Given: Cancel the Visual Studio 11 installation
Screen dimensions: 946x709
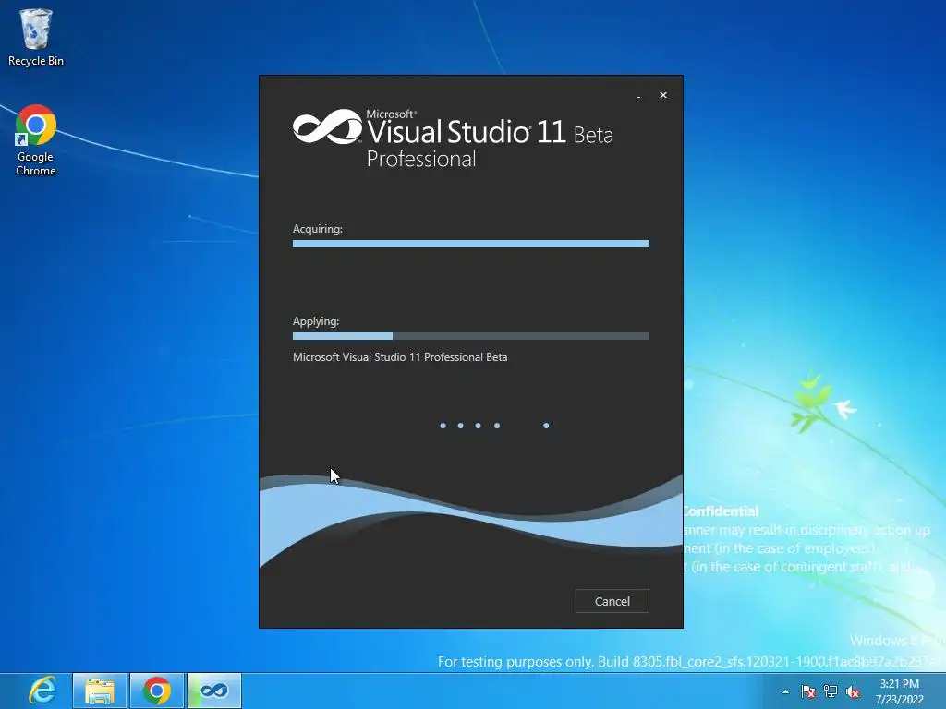Looking at the screenshot, I should [612, 601].
